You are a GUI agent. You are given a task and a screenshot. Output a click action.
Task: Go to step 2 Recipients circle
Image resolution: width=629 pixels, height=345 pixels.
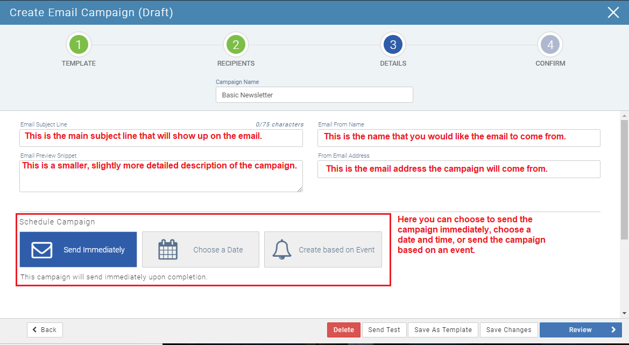click(236, 45)
